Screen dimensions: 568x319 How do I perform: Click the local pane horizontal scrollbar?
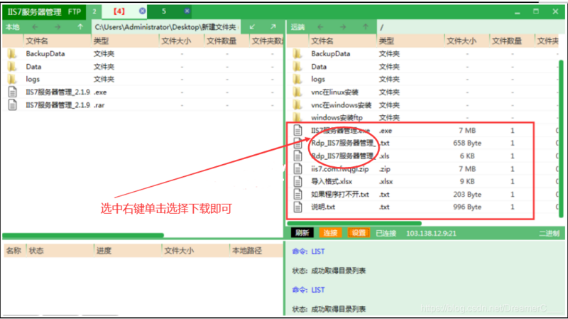pos(83,236)
